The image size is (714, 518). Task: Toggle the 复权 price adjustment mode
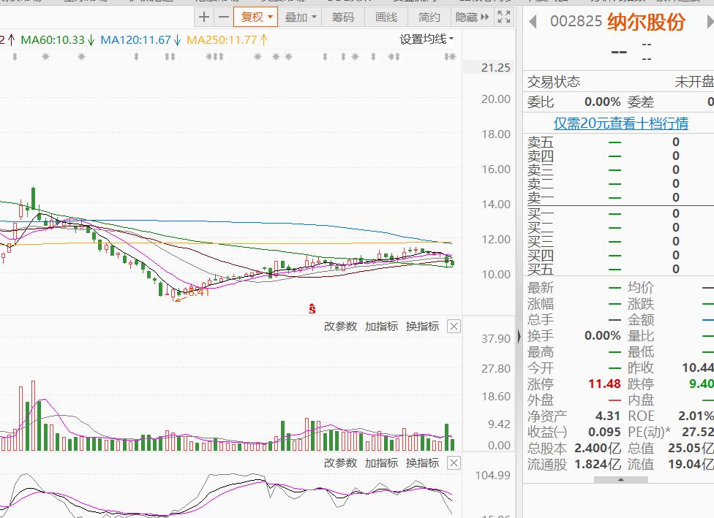coord(252,17)
